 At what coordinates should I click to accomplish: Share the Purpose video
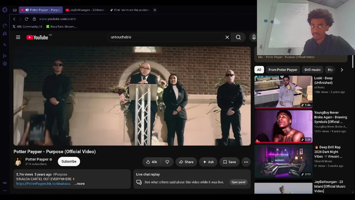186,162
